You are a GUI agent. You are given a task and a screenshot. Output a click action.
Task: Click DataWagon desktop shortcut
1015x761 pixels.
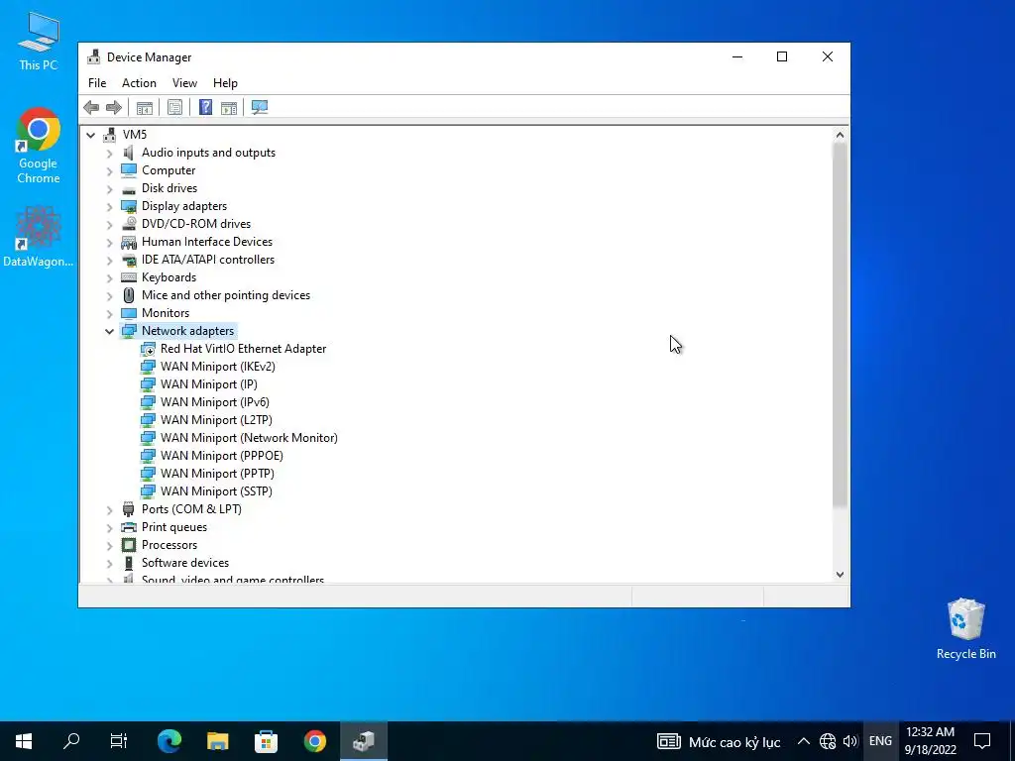point(39,237)
